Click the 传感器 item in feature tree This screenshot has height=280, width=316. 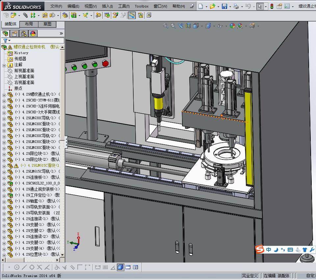click(x=20, y=59)
